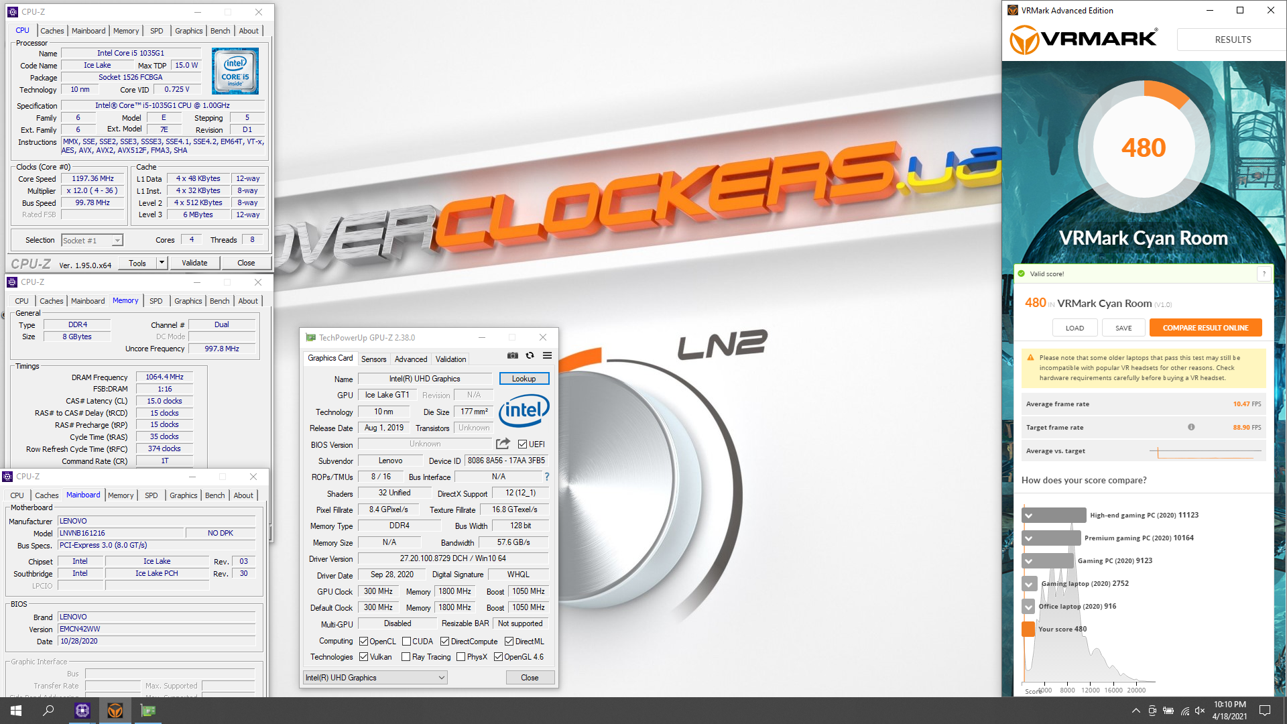Click the SAVE button in VRMark
1287x724 pixels.
(1123, 328)
